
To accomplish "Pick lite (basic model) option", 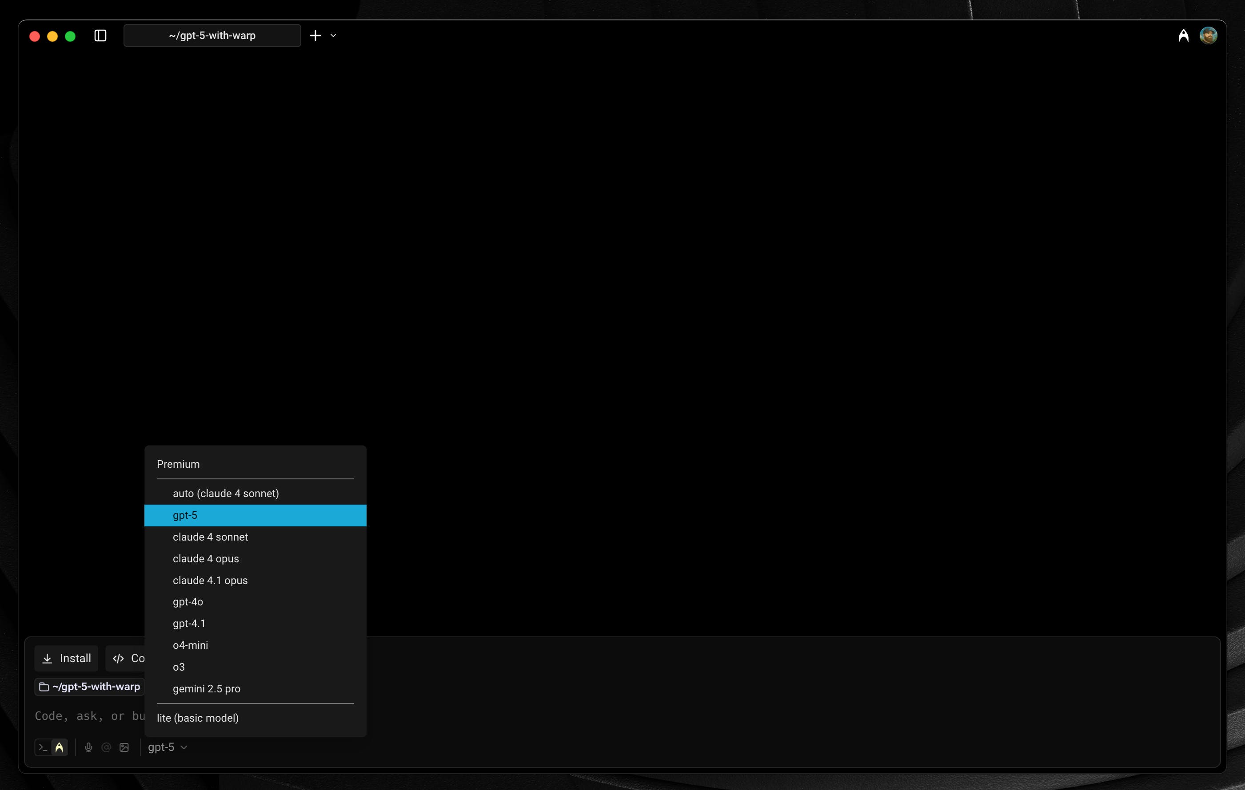I will [x=198, y=718].
